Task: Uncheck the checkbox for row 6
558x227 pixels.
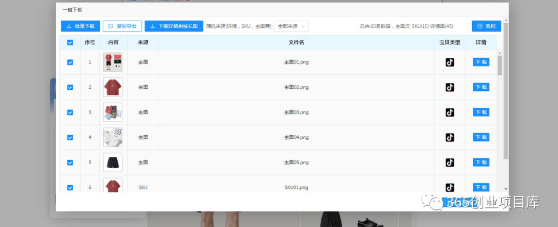Action: (x=70, y=188)
